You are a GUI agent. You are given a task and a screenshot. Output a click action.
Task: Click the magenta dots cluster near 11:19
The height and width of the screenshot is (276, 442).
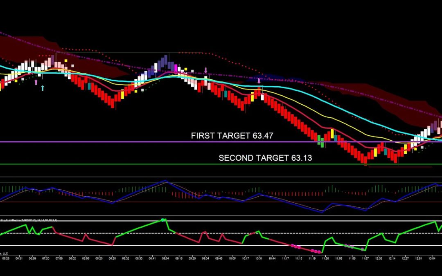tap(316, 251)
